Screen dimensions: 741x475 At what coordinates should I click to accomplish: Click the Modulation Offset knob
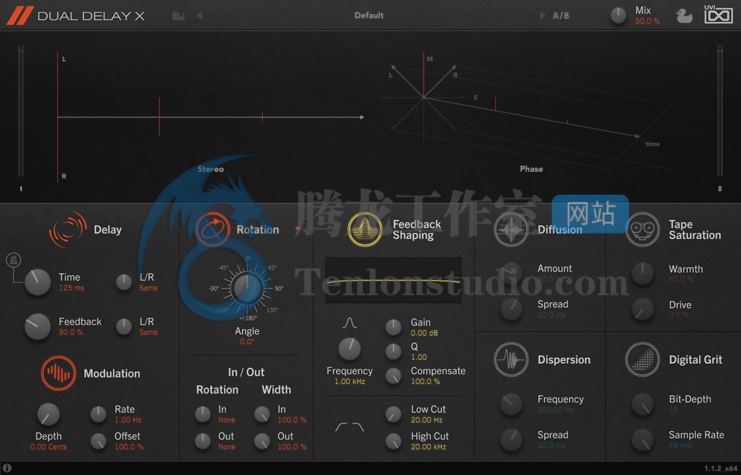98,441
